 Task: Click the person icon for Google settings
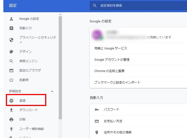[x=11, y=19]
